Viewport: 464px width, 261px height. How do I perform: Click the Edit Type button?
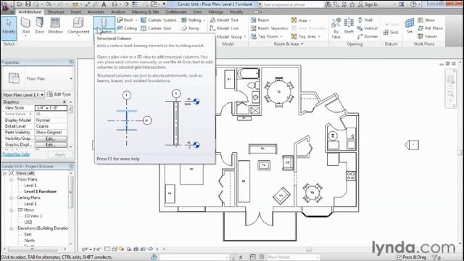(x=59, y=94)
